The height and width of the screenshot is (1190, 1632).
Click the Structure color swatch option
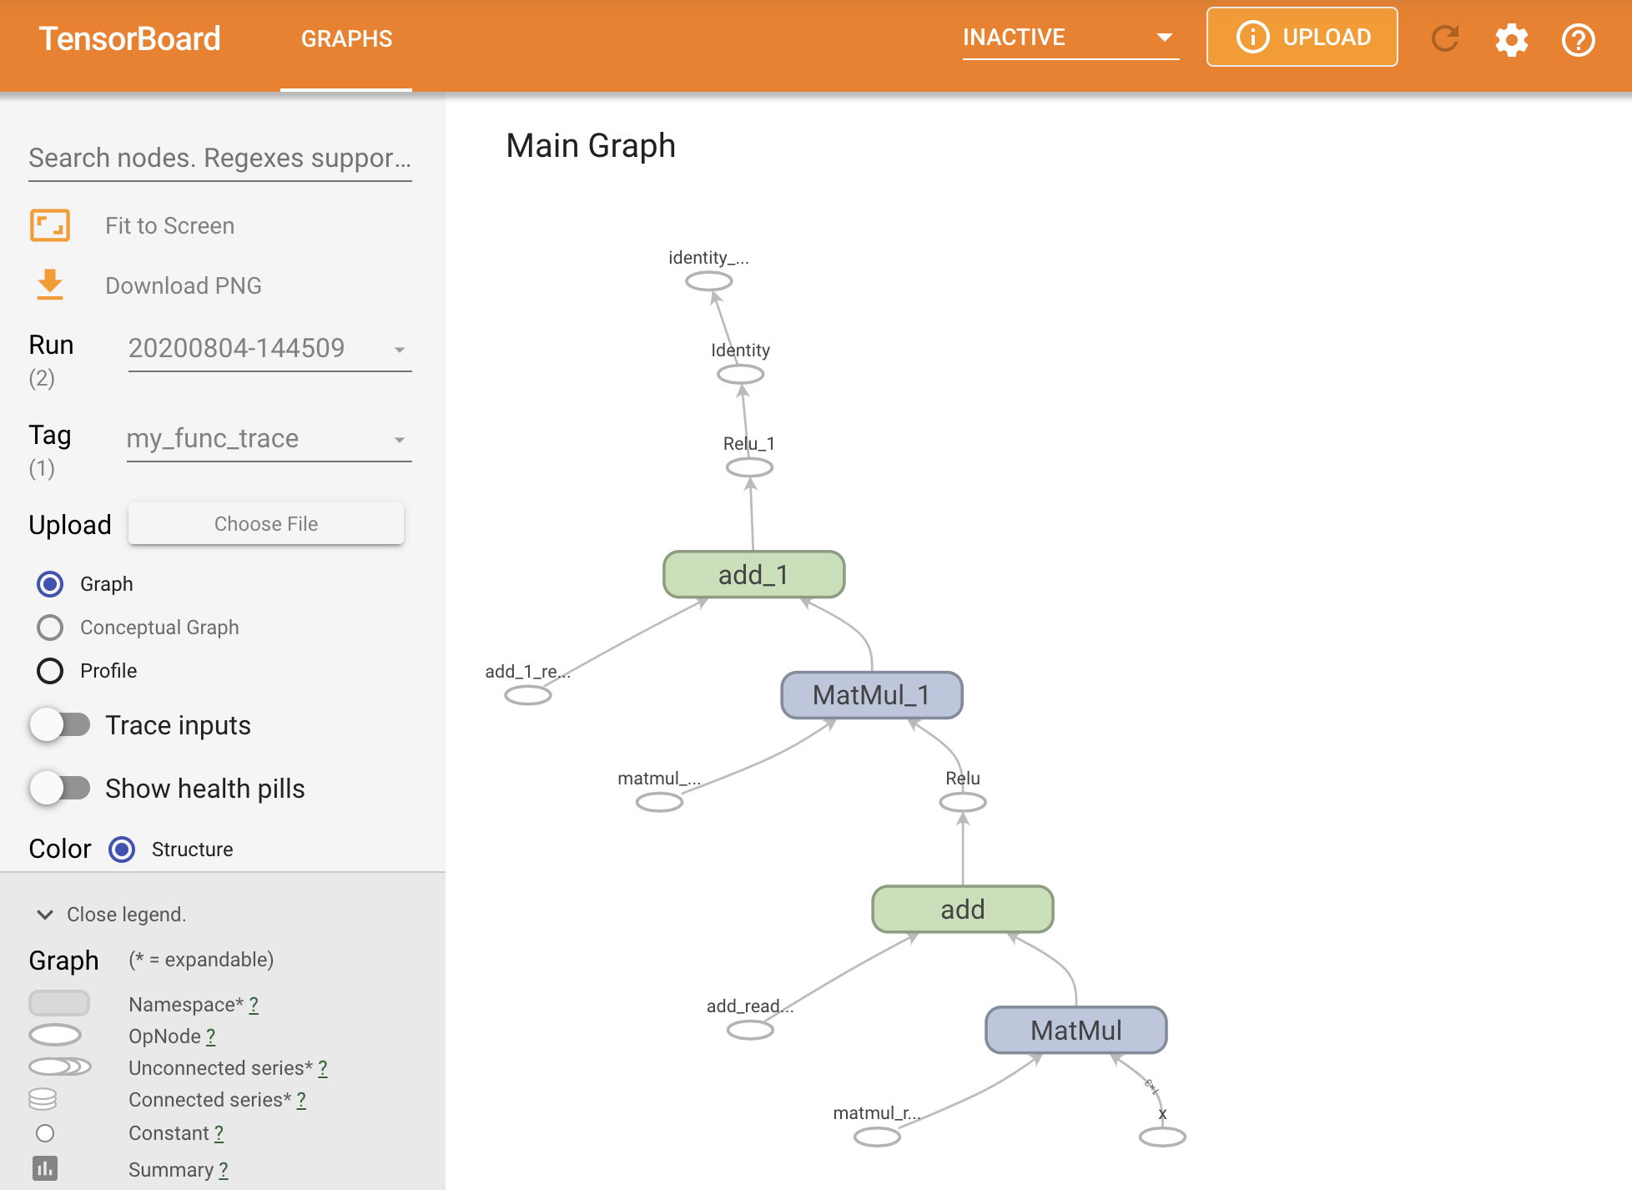coord(122,849)
